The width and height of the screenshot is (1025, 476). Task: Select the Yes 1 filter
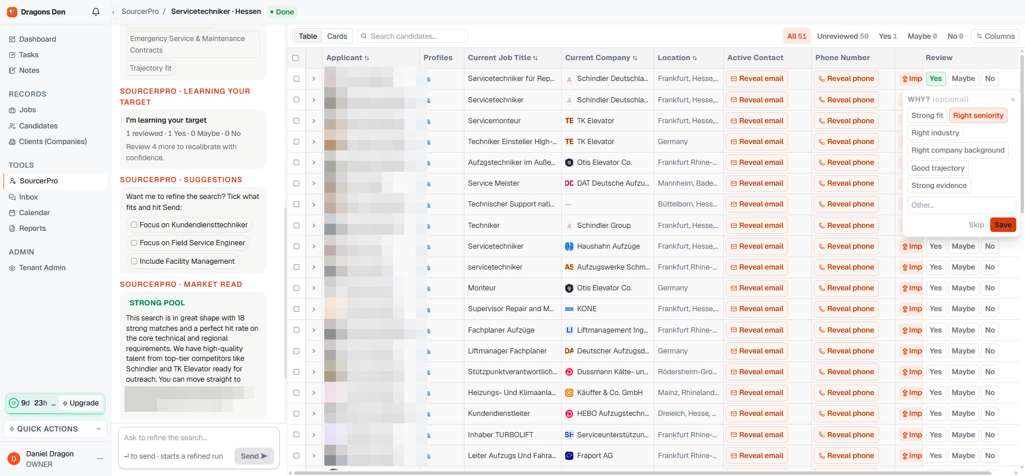pyautogui.click(x=888, y=36)
